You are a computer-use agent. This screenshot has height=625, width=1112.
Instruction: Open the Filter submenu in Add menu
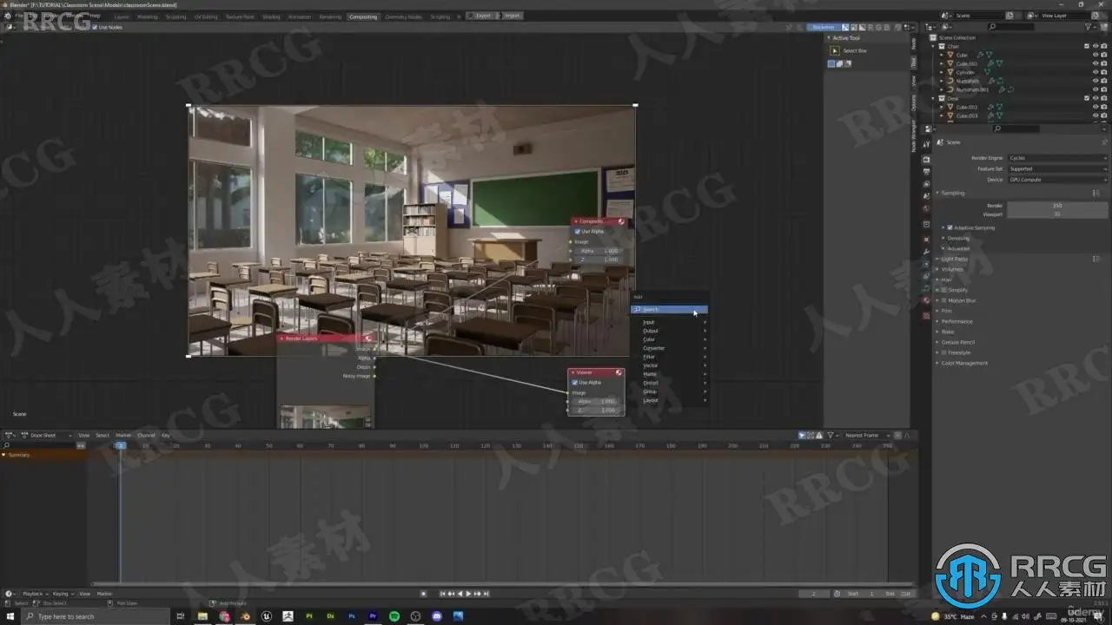[x=671, y=357]
